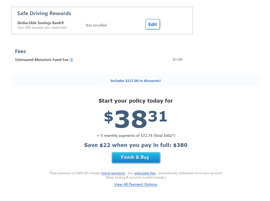Click the Edit button for Deductible Savings Bank

pyautogui.click(x=152, y=24)
